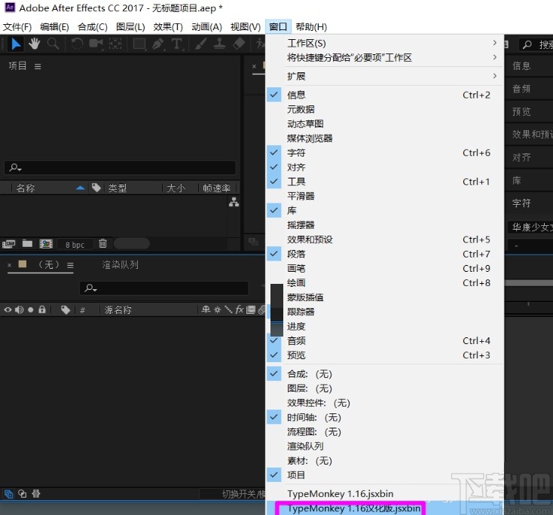Switch to the 渲染队列 tab
The width and height of the screenshot is (553, 515).
[121, 265]
